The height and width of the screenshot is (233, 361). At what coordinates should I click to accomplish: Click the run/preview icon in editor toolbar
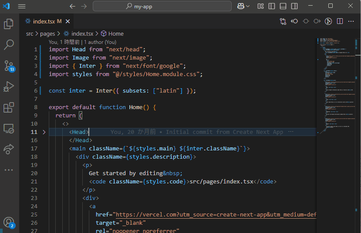click(x=328, y=21)
